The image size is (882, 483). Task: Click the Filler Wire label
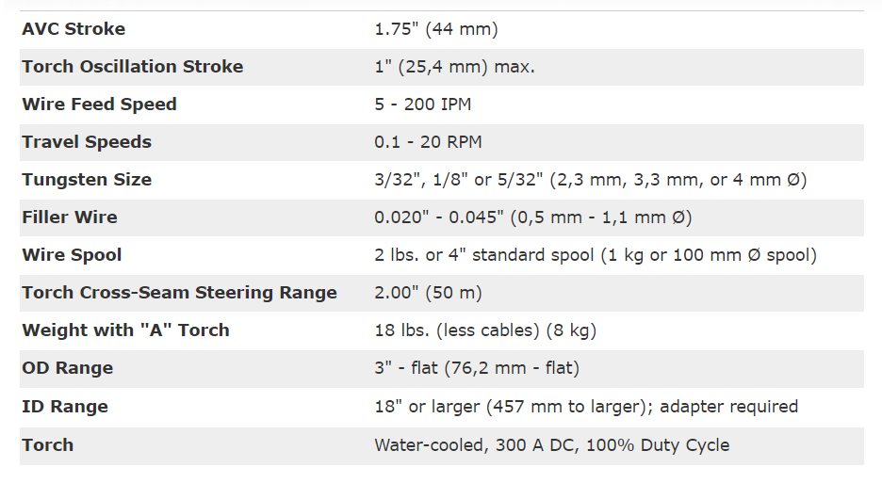[70, 217]
